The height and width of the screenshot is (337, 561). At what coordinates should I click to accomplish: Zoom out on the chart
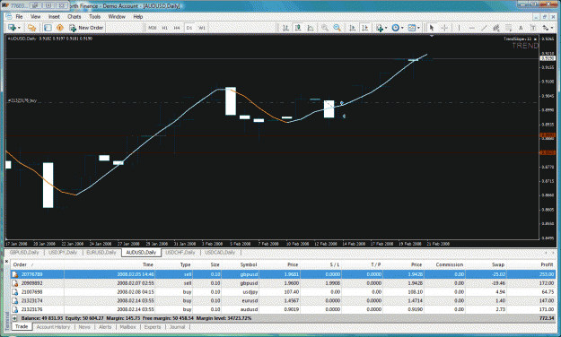coord(337,28)
